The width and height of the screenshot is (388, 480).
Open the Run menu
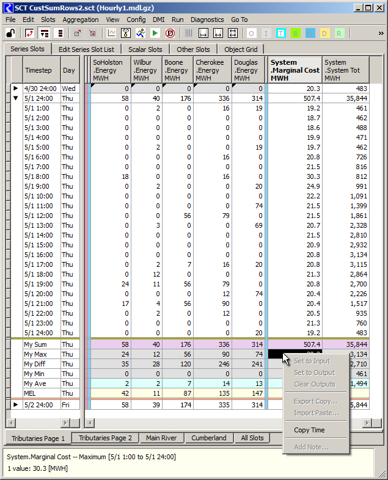[178, 20]
